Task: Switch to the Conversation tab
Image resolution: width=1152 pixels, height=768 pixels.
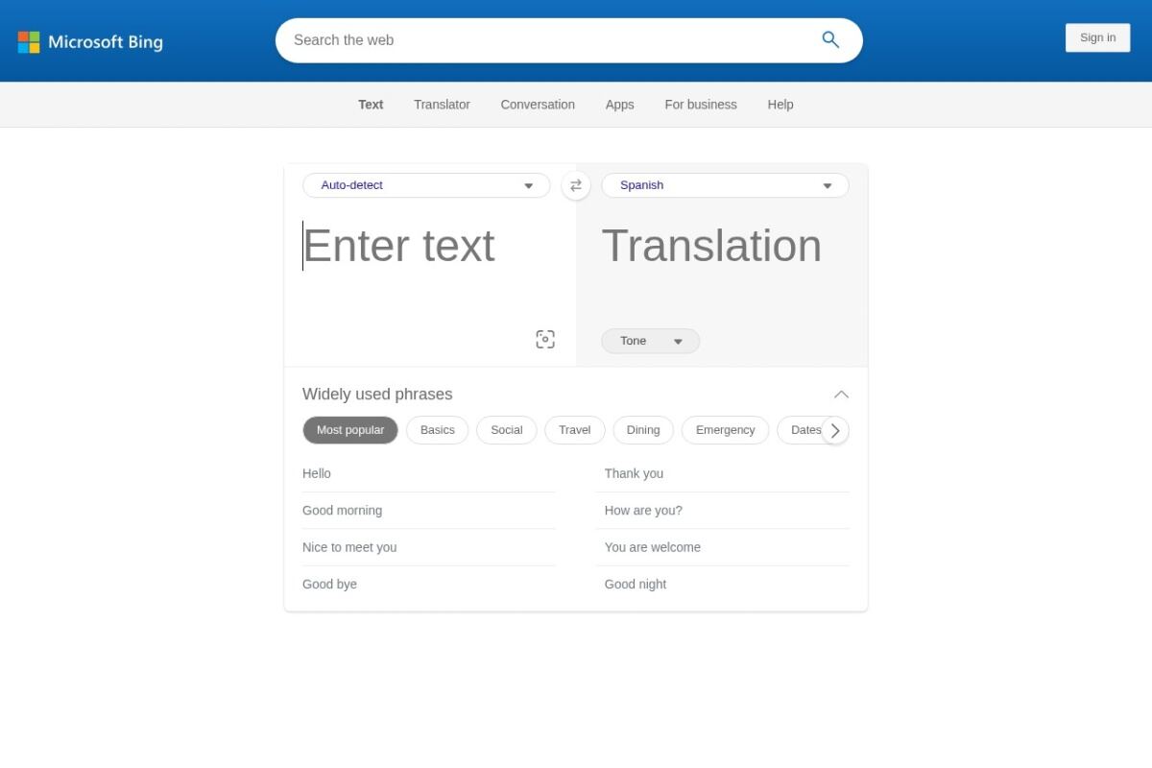Action: pyautogui.click(x=538, y=105)
